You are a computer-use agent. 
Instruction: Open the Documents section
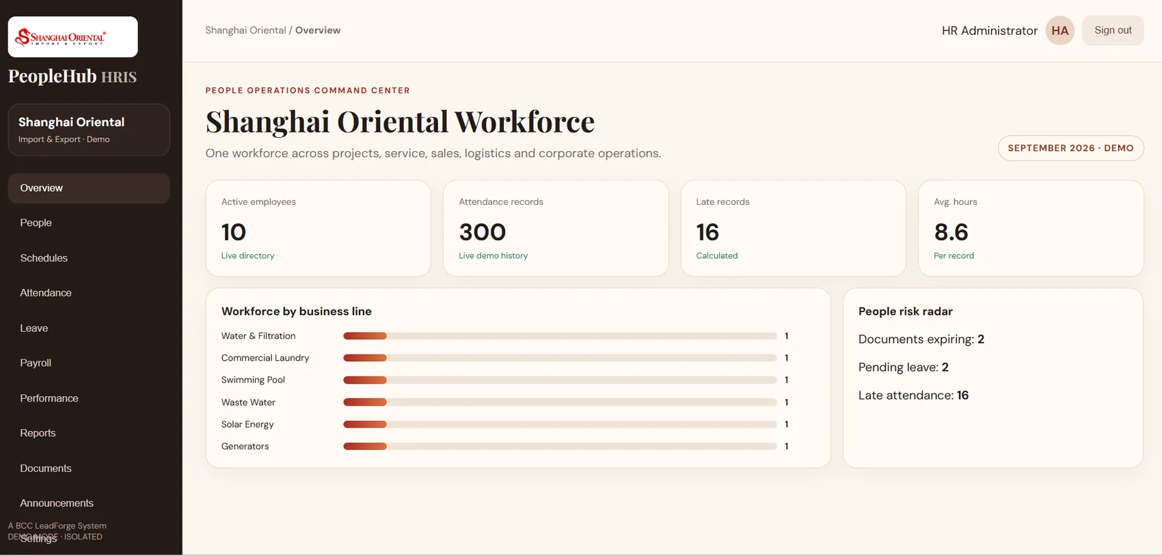(x=89, y=469)
